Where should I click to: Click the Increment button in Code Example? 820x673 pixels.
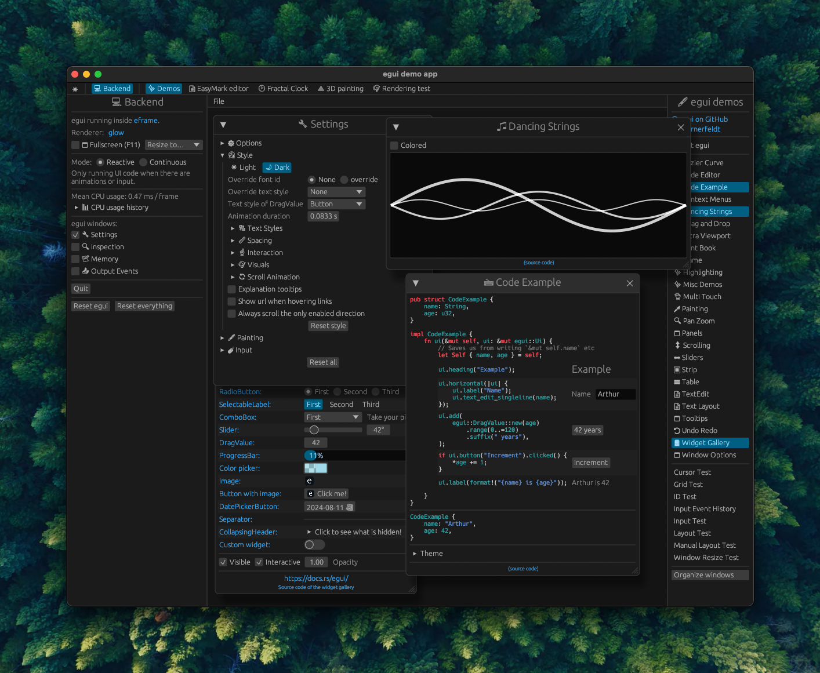tap(591, 463)
